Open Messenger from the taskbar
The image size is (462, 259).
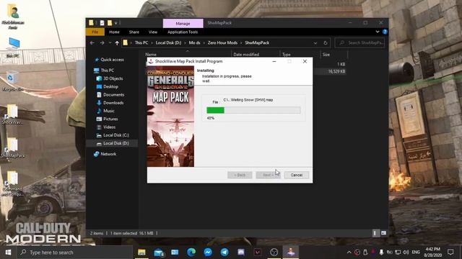pyautogui.click(x=208, y=253)
